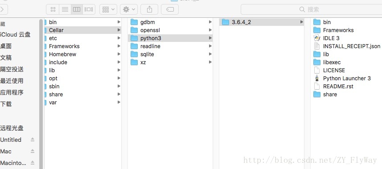Switch Finder to icon view
The height and width of the screenshot is (169, 382).
pos(53,9)
